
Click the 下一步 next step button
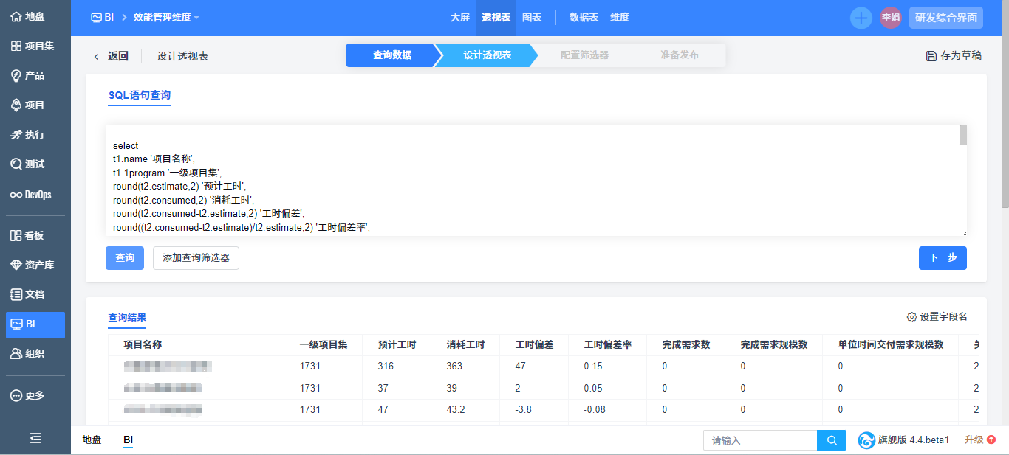coord(943,258)
